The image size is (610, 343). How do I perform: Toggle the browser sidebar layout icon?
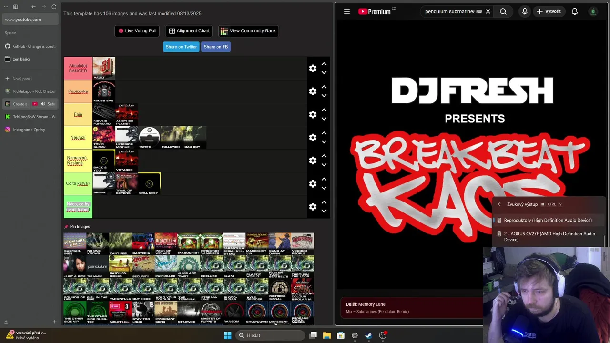coord(15,7)
